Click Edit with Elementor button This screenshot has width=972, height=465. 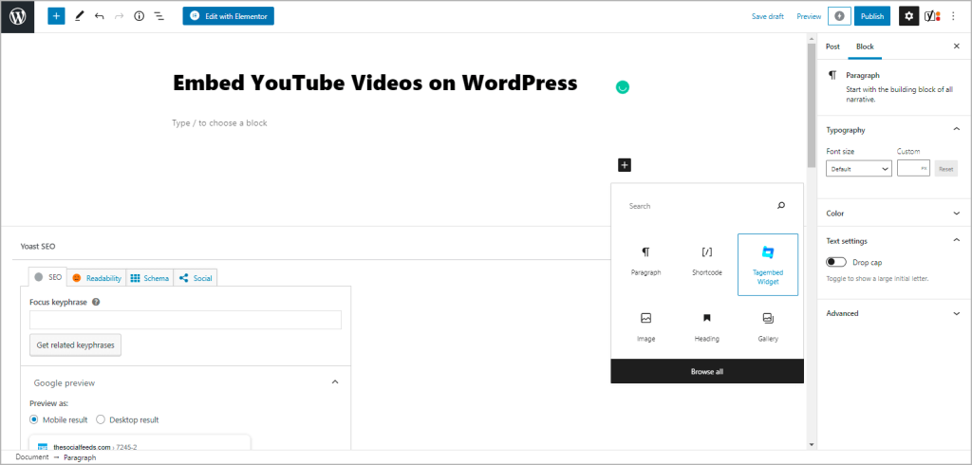tap(229, 16)
